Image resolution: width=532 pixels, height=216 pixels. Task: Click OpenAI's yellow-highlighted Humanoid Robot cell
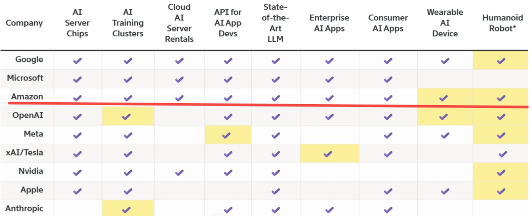pyautogui.click(x=501, y=117)
